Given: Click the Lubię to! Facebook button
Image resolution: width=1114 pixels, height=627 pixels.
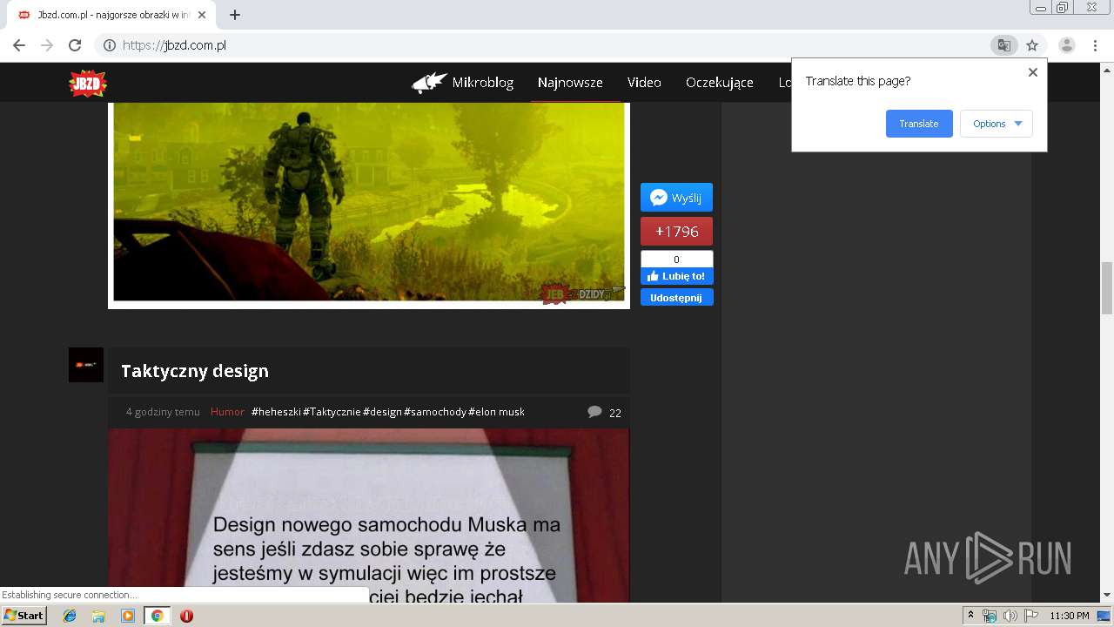Looking at the screenshot, I should pyautogui.click(x=677, y=276).
